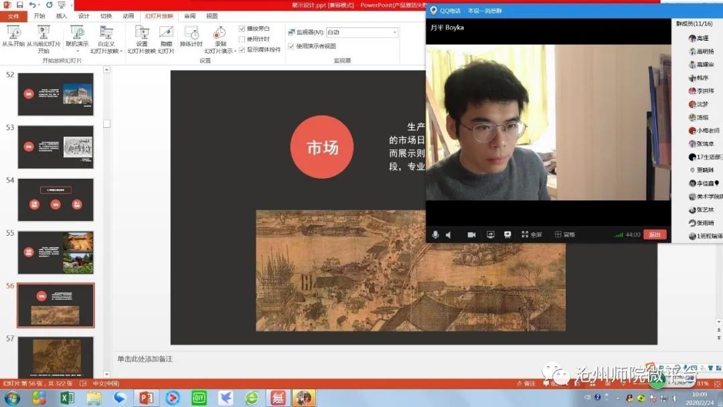Open Rehearse Timings (排练计时)

[x=191, y=36]
